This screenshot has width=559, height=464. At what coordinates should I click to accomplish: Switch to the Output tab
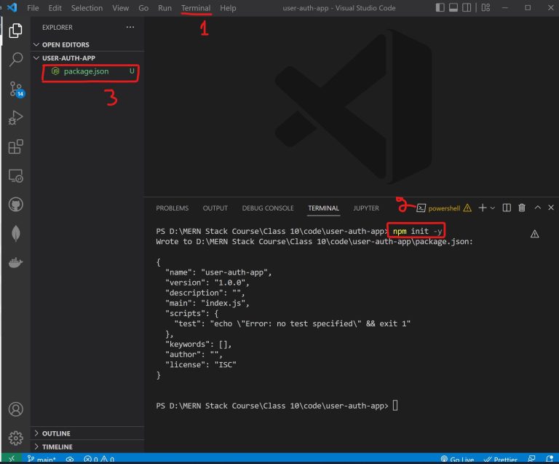[215, 208]
